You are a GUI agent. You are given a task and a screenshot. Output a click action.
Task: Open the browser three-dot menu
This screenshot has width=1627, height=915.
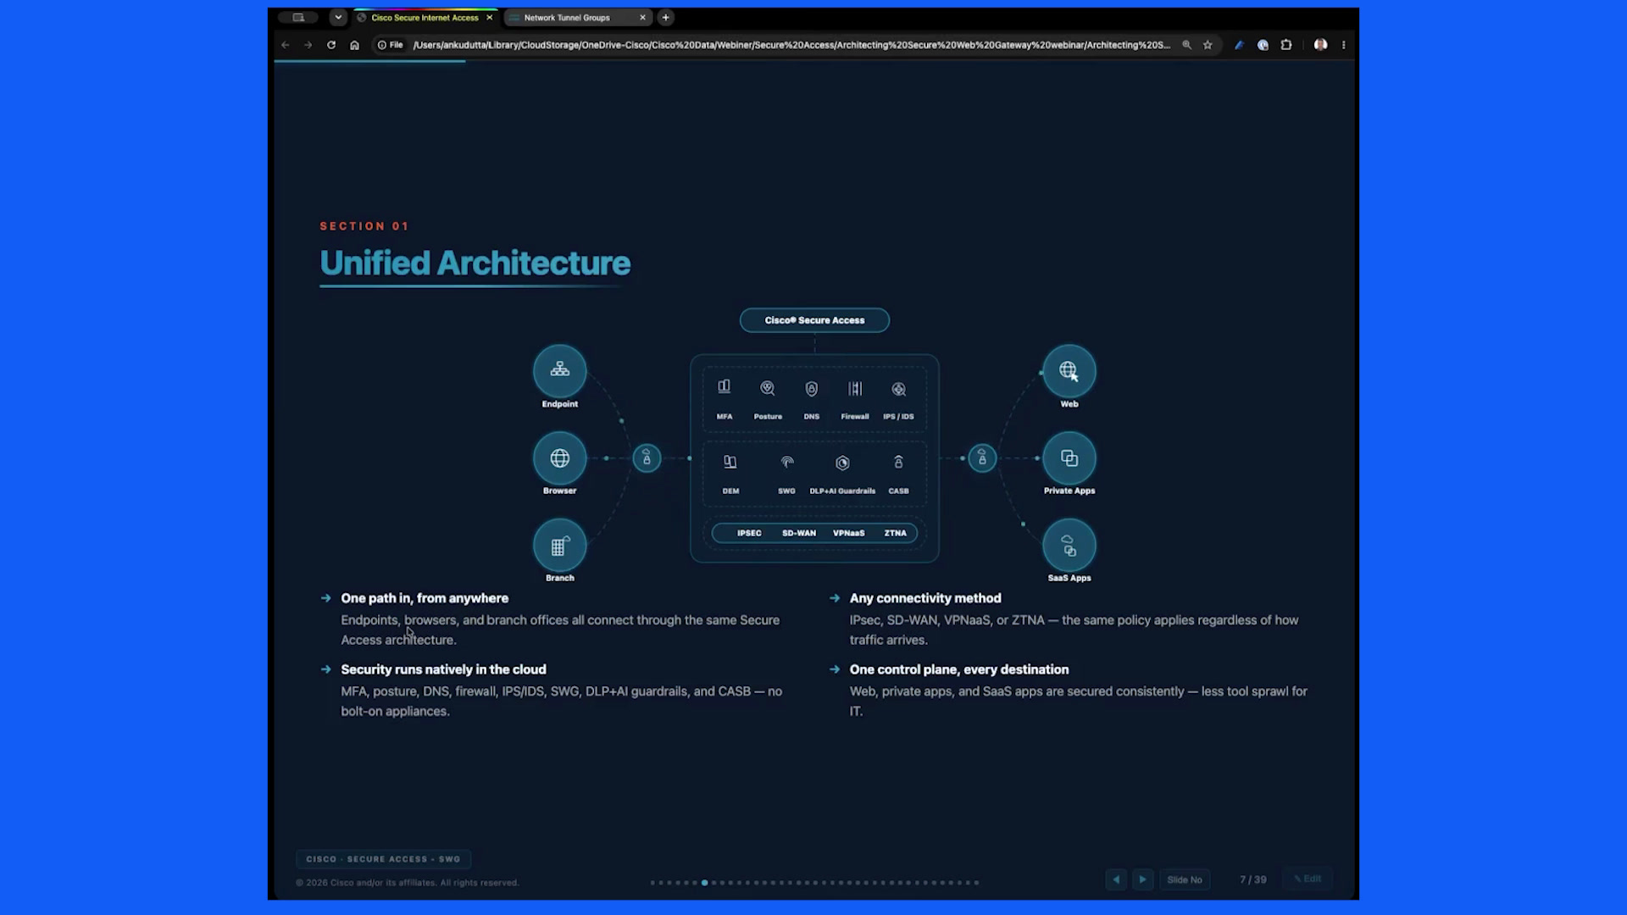[1344, 45]
